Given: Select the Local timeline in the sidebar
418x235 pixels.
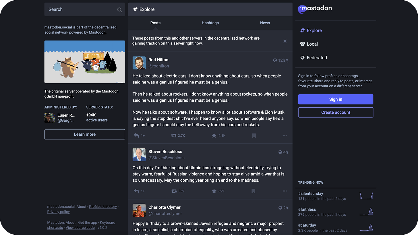Looking at the screenshot, I should coord(312,44).
